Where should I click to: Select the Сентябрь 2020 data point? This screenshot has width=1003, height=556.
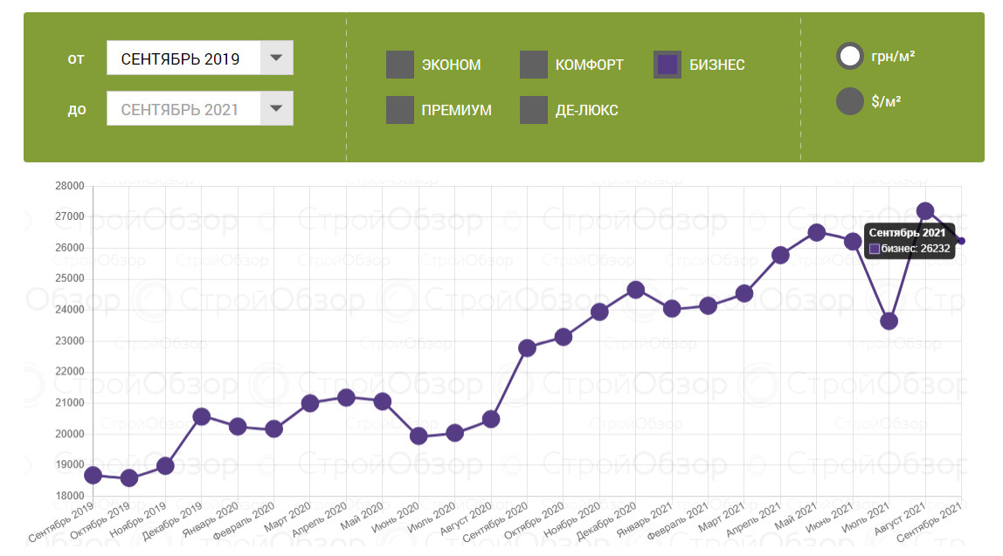(x=527, y=347)
